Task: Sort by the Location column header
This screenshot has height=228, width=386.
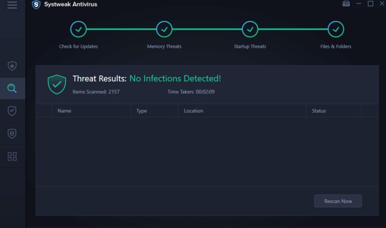Action: pyautogui.click(x=242, y=111)
